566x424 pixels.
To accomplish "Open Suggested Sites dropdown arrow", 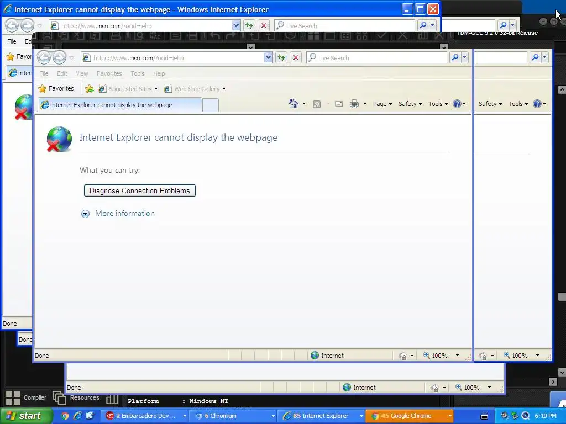I will tap(156, 89).
